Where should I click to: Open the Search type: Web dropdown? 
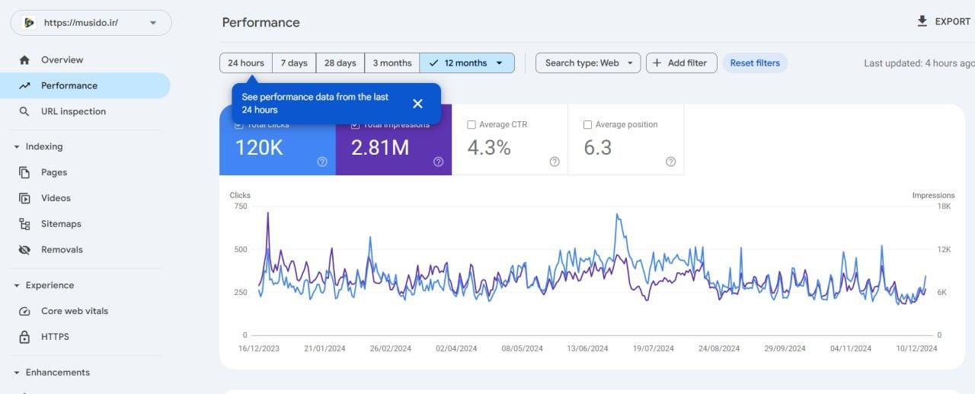coord(588,63)
